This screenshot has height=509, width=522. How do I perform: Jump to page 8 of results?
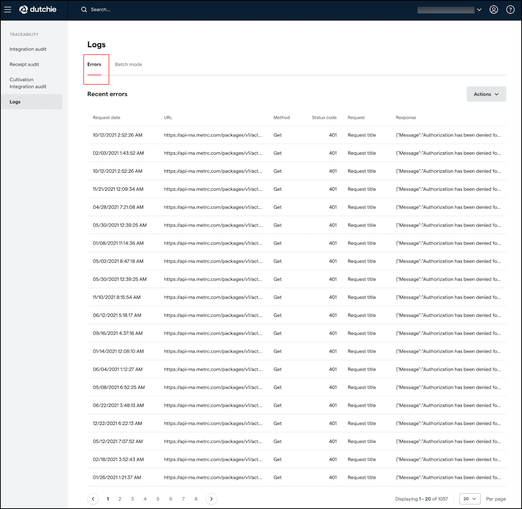tap(196, 499)
